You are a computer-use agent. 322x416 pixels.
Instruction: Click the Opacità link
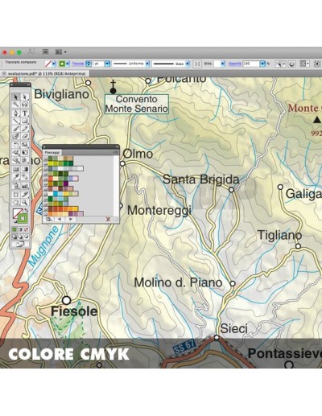coord(234,64)
